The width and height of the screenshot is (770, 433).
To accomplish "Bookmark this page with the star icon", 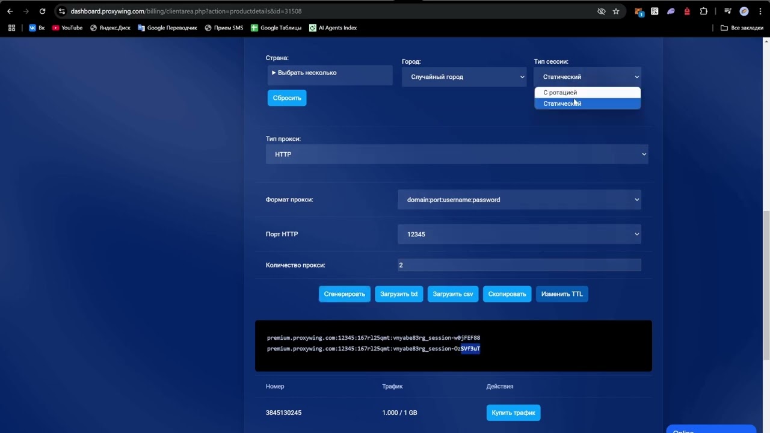I will tap(616, 11).
